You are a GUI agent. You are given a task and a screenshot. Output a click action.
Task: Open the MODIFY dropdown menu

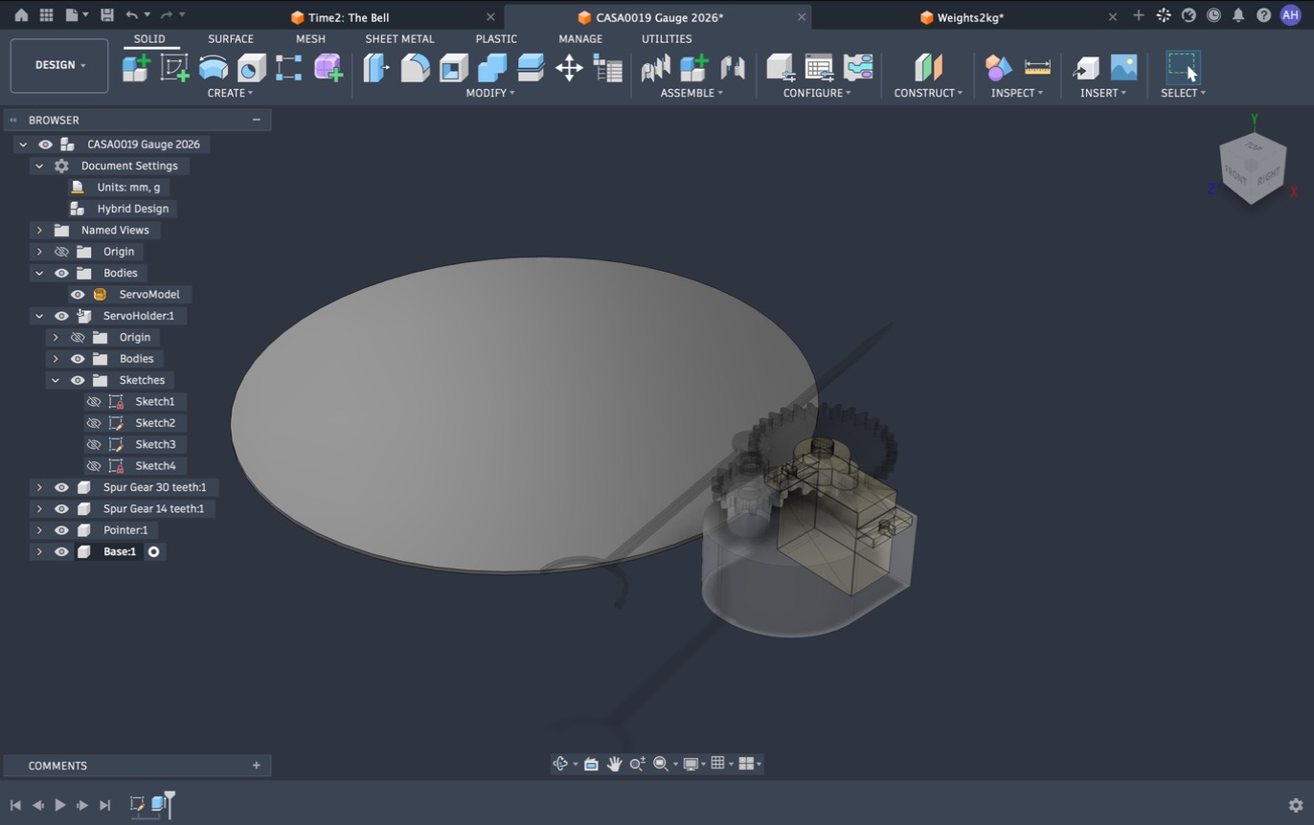[490, 93]
